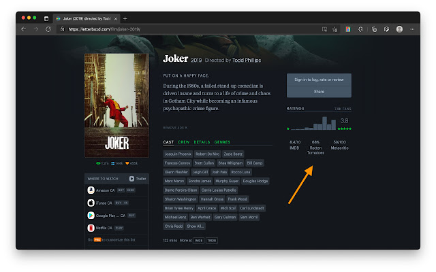Viewport: 436px width, 272px height.
Task: Switch to the DETAILS tab
Action: [x=202, y=142]
